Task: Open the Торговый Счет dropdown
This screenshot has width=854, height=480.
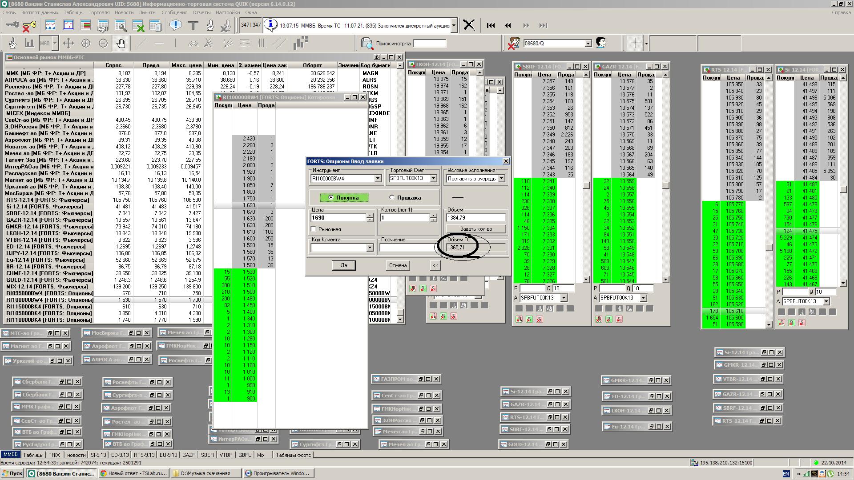Action: 433,179
